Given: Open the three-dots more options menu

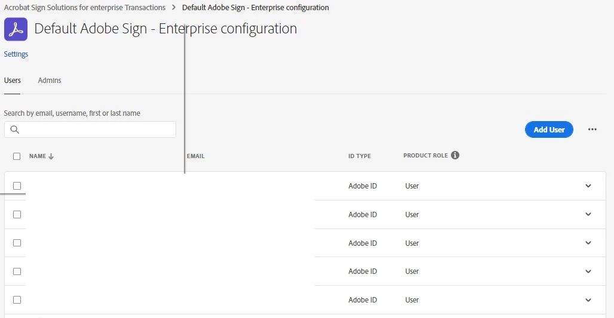Looking at the screenshot, I should tap(592, 129).
